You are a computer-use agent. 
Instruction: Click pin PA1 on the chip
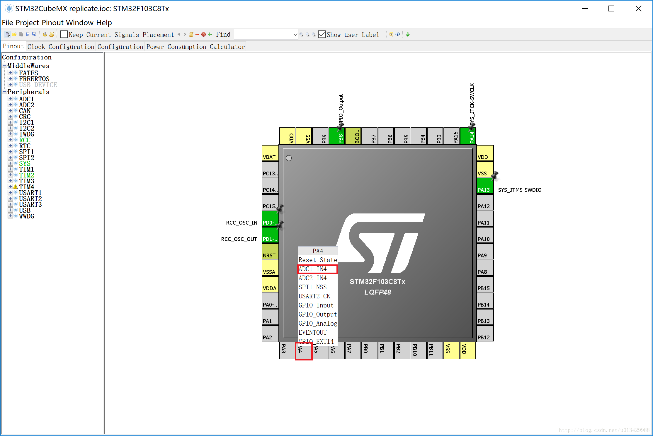[270, 317]
